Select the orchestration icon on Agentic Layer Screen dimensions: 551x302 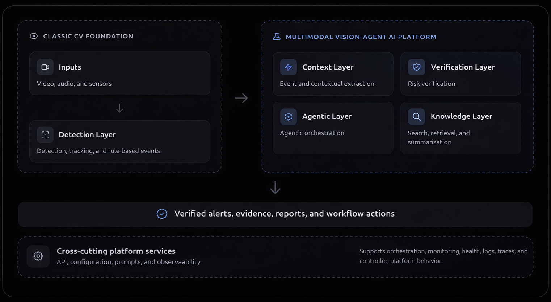(x=288, y=116)
